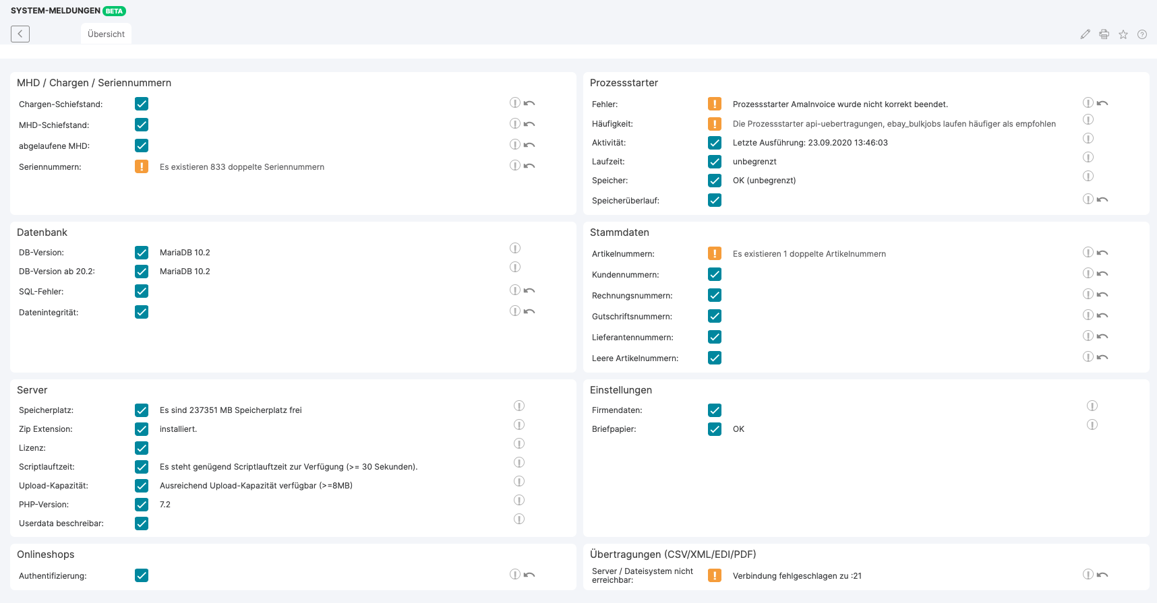Click the printer icon in header
Screen dimensions: 1157x603
point(1104,34)
